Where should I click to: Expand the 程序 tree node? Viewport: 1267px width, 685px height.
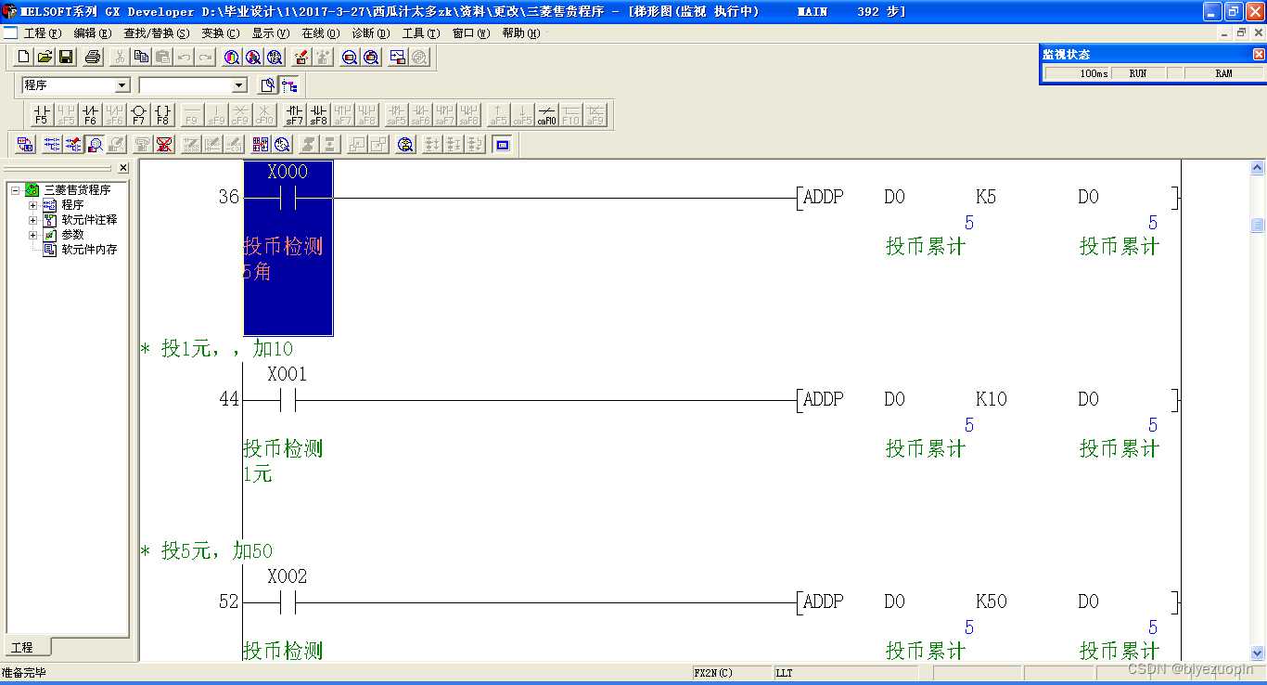click(x=32, y=205)
